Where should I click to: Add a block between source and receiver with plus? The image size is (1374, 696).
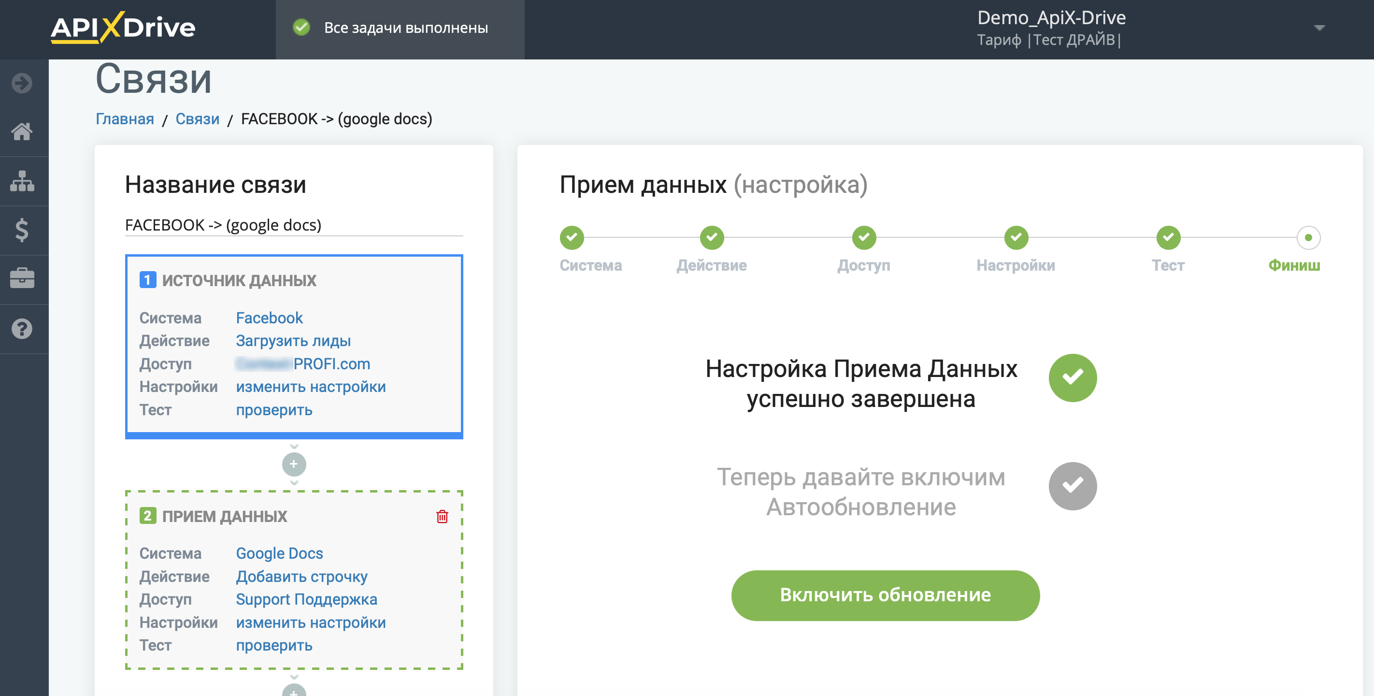[x=294, y=464]
